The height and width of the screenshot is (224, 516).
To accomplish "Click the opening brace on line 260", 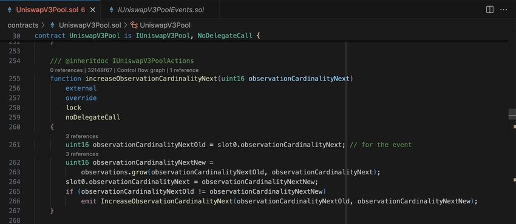I will click(52, 127).
